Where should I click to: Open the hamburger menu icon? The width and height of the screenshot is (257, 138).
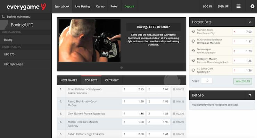point(239,6)
